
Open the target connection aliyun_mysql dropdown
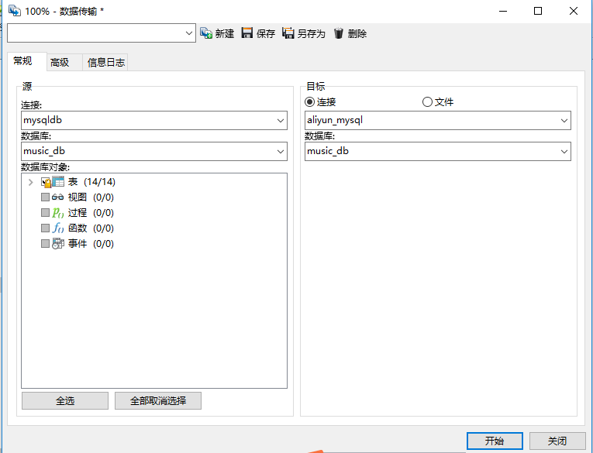(x=564, y=121)
